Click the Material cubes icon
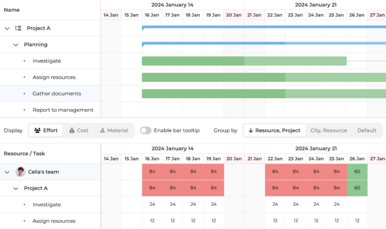386x229 pixels. pyautogui.click(x=103, y=131)
